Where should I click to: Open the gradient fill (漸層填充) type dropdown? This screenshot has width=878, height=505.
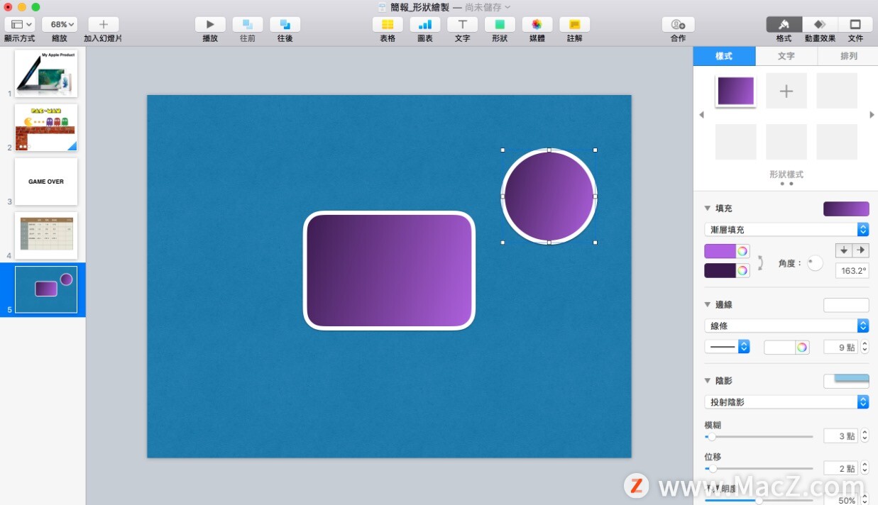[786, 230]
